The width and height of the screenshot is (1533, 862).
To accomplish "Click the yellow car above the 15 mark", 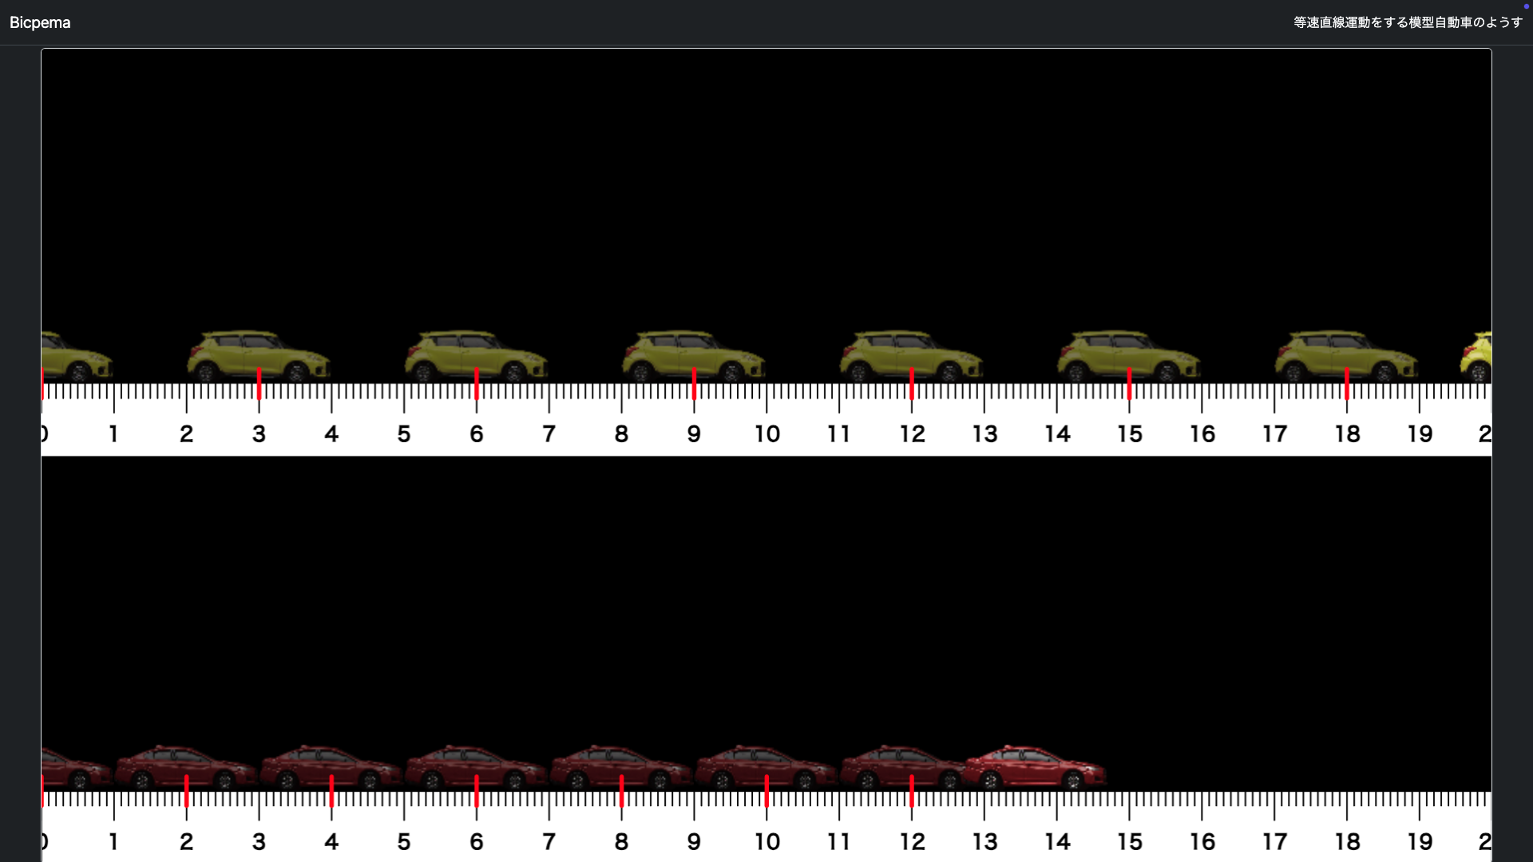I will point(1128,356).
